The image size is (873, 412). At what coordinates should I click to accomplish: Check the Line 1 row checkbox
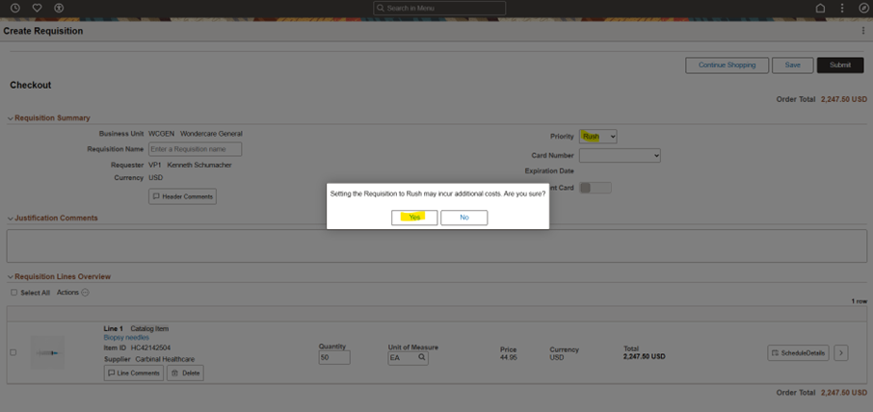click(13, 352)
